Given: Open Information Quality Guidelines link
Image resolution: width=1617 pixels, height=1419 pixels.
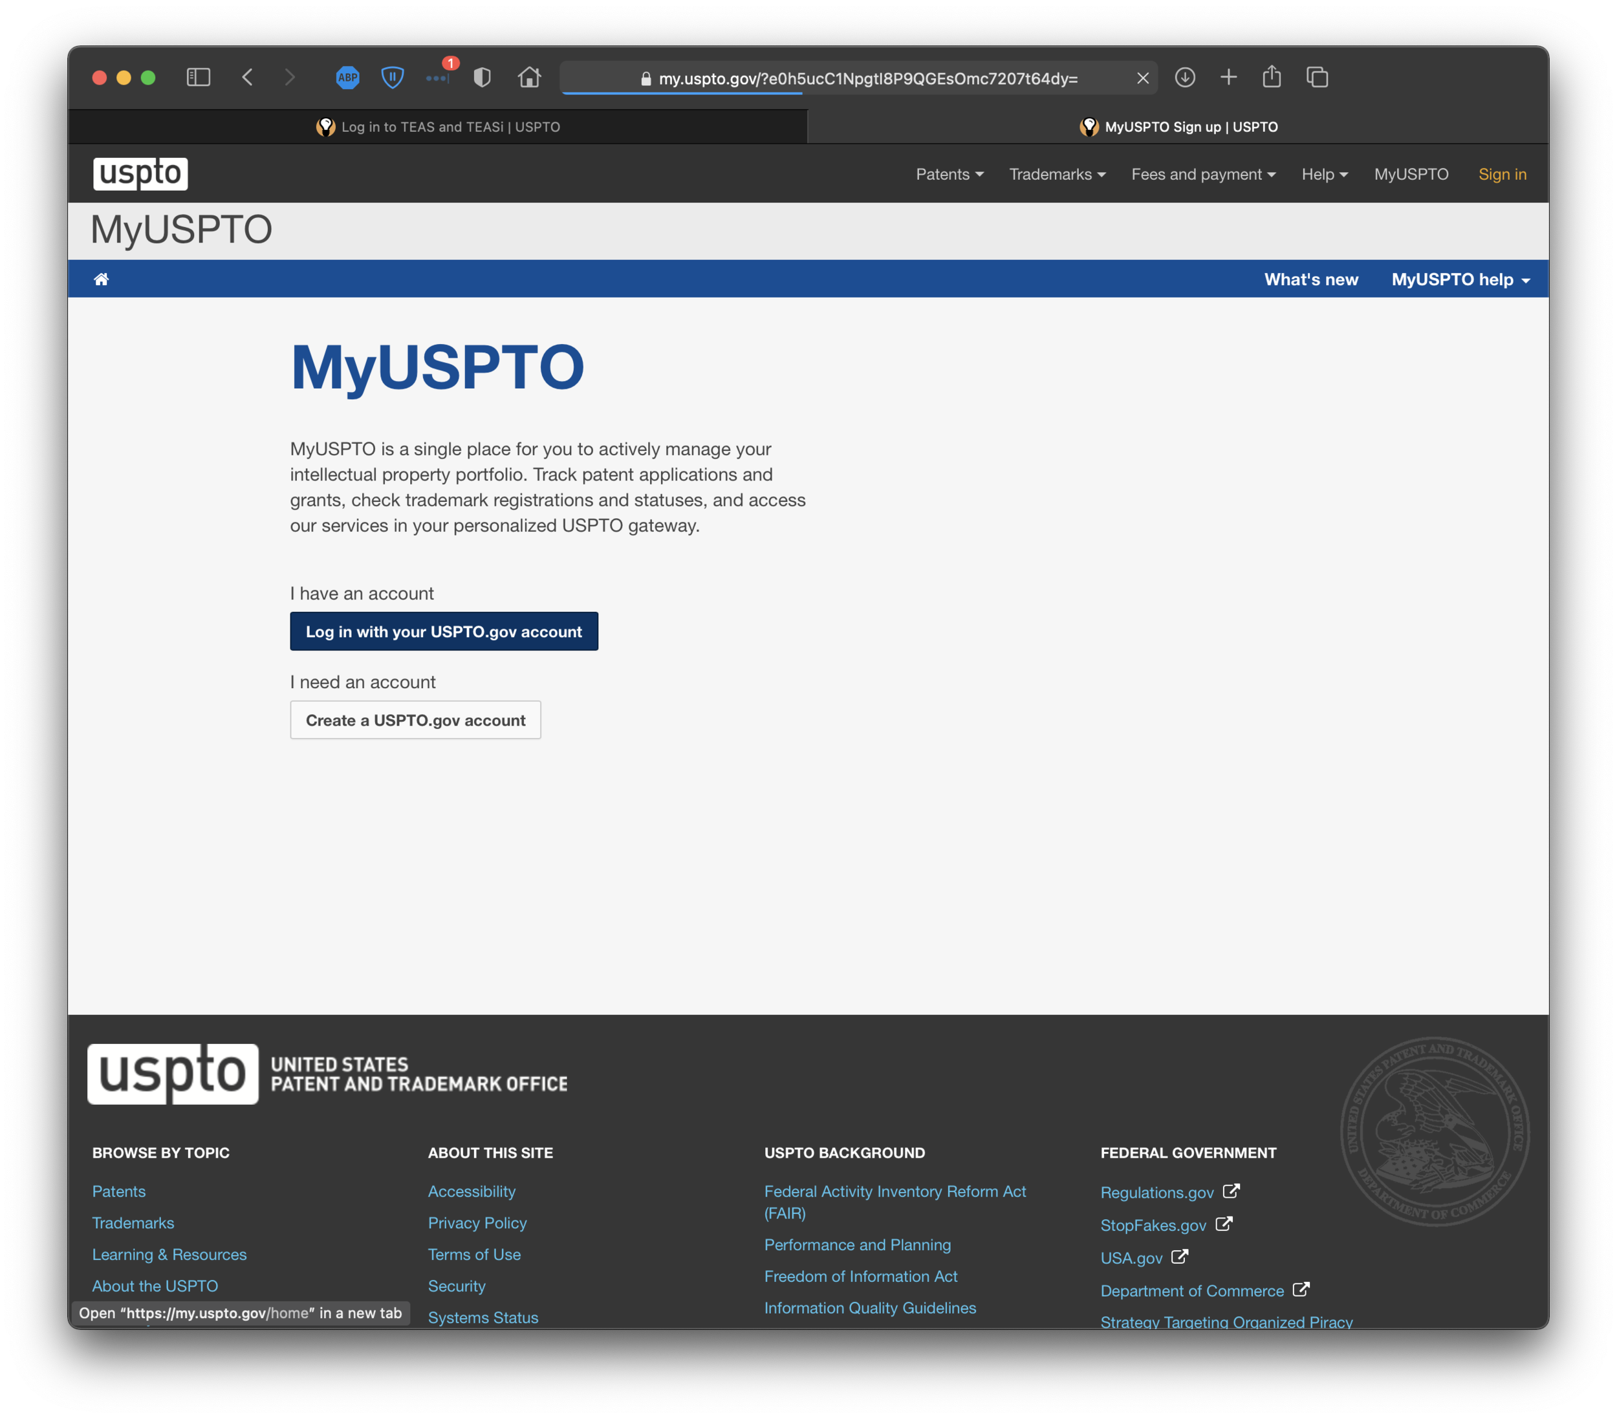Looking at the screenshot, I should pyautogui.click(x=870, y=1308).
